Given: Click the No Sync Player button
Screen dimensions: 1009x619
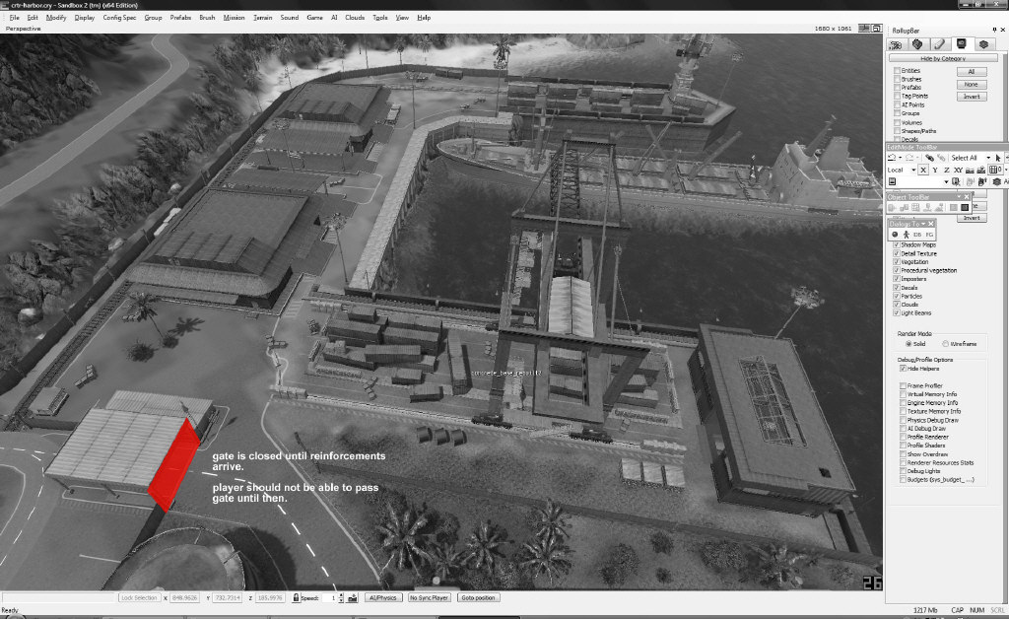Looking at the screenshot, I should (x=430, y=597).
